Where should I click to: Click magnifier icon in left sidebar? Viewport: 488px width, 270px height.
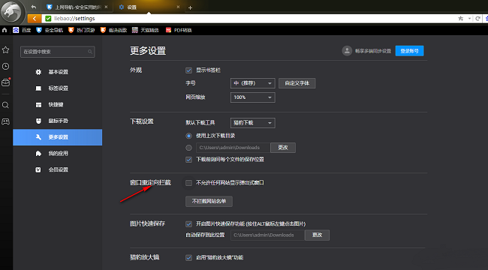click(x=5, y=105)
